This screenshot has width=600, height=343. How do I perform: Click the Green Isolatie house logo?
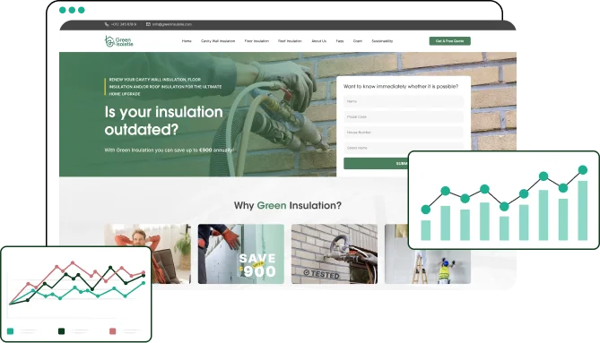118,41
